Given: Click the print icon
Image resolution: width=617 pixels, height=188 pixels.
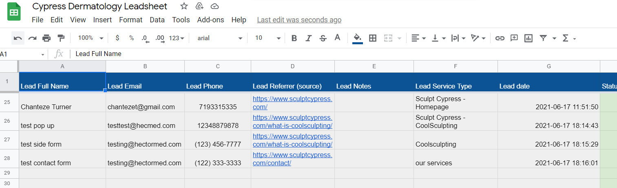Looking at the screenshot, I should pos(46,38).
